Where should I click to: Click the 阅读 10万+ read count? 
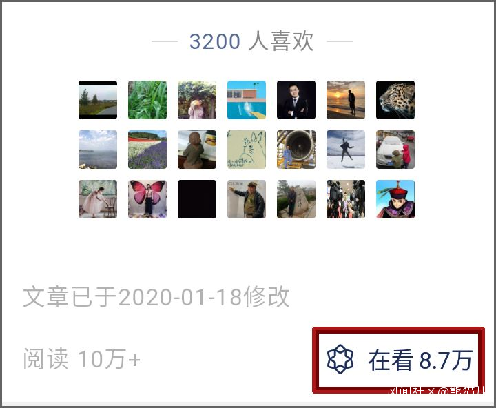(81, 359)
